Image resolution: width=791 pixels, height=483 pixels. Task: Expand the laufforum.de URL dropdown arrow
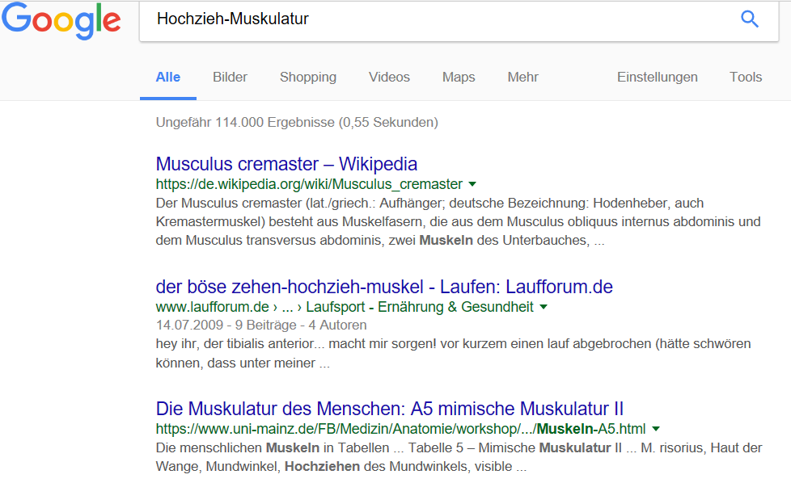click(544, 307)
